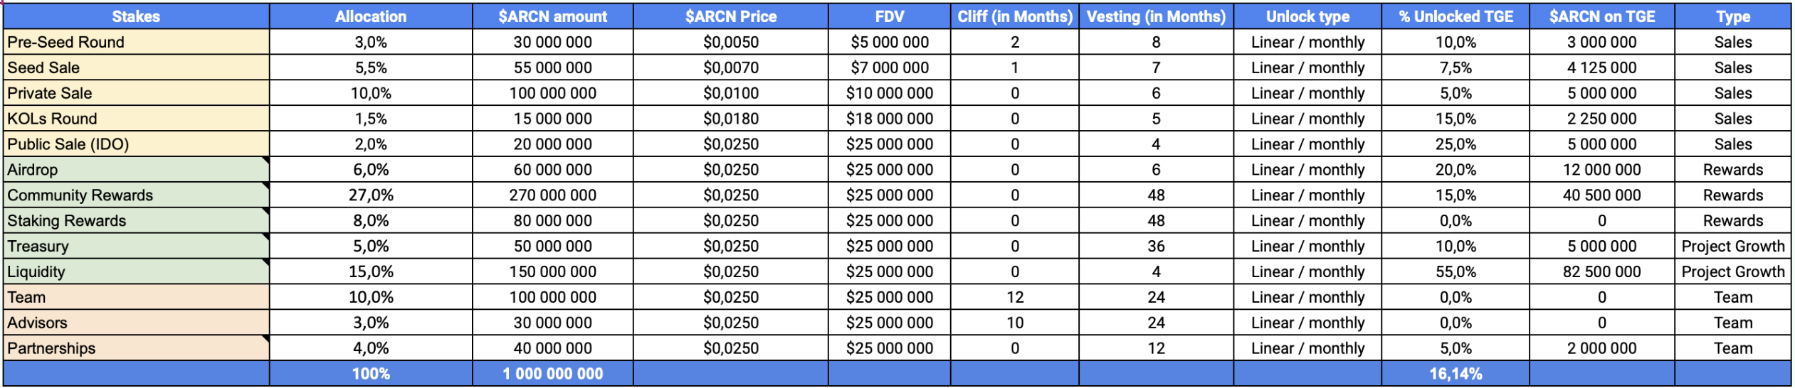
Task: Select Treasury's Project Growth type cell
Action: pos(1732,246)
